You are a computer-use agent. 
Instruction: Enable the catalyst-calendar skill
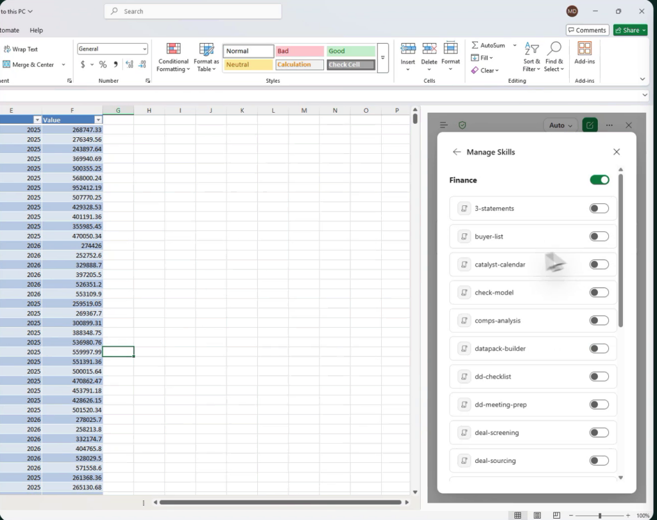click(599, 265)
